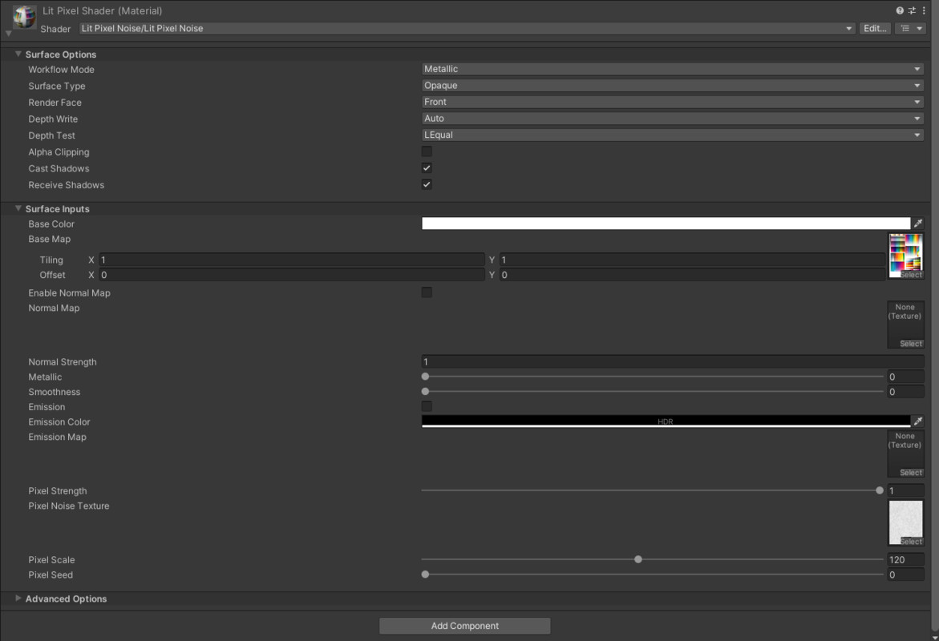Click Select on the Emission Map texture slot

(911, 472)
